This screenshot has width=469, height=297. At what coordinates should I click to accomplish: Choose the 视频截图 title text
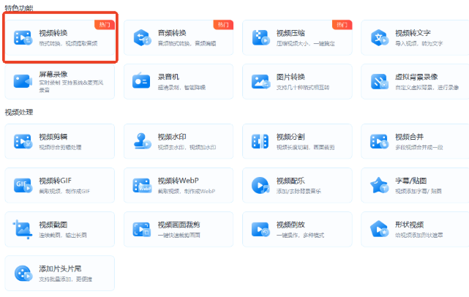click(x=53, y=225)
